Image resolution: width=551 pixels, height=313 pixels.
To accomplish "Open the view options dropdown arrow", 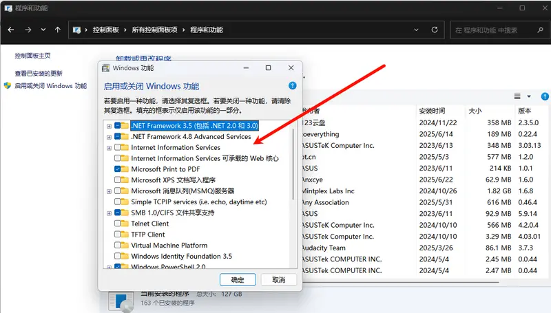I will (529, 96).
